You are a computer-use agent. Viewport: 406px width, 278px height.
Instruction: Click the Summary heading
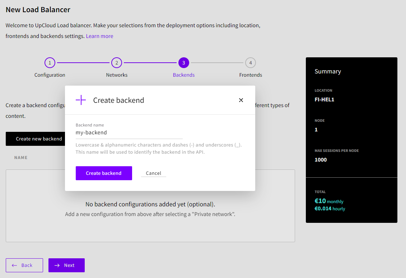click(327, 71)
